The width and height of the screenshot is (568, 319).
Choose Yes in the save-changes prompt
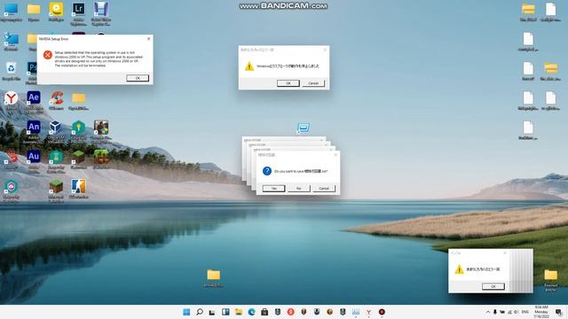pos(273,189)
